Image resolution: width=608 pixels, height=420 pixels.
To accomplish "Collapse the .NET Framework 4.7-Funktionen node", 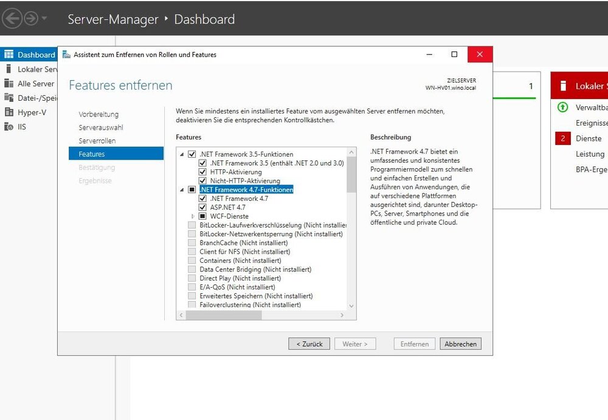I will [182, 190].
